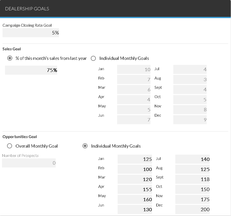
Task: Choose Overall Monthly Goal radio option
Action: [10, 146]
